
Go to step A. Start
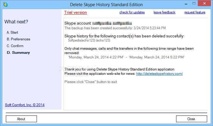pos(12,32)
